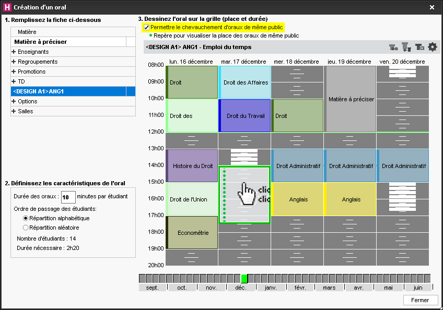Screen dimensions: 443x310
Task: Expand the Promotions row
Action: (14, 71)
